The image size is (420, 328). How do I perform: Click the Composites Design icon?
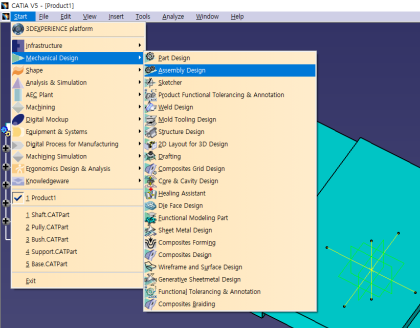pos(150,255)
